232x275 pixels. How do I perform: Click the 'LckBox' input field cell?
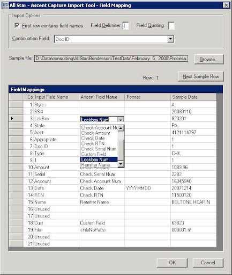point(56,119)
